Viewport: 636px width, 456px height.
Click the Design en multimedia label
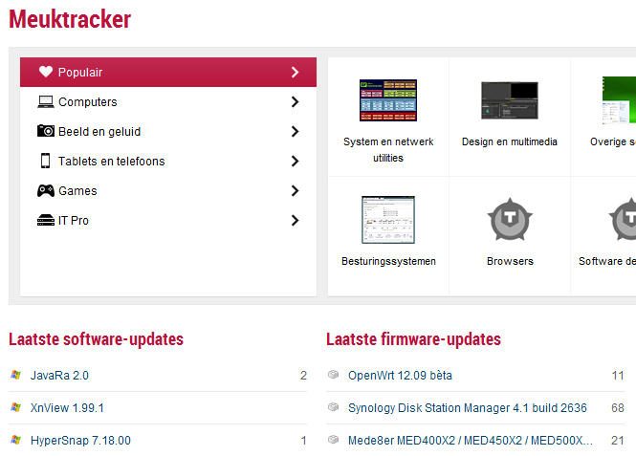[510, 141]
